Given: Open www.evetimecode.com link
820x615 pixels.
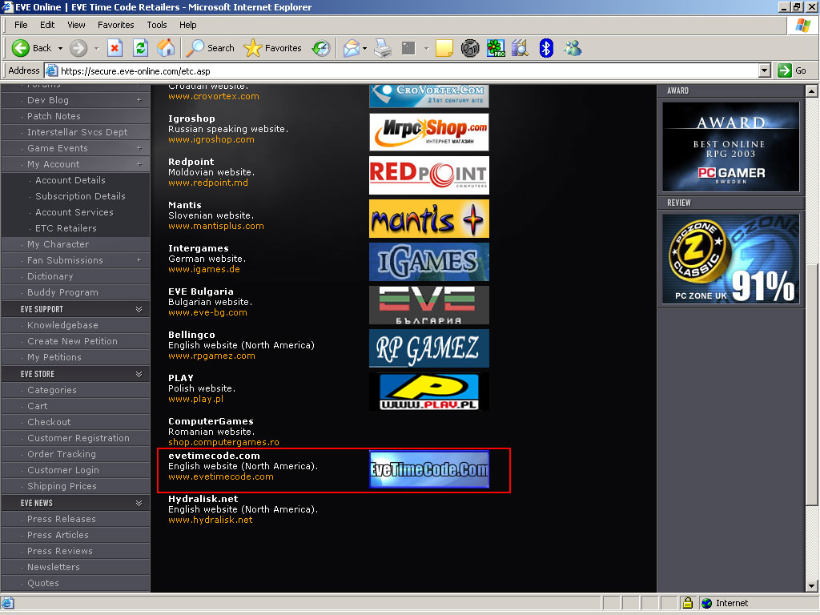Looking at the screenshot, I should pos(221,476).
